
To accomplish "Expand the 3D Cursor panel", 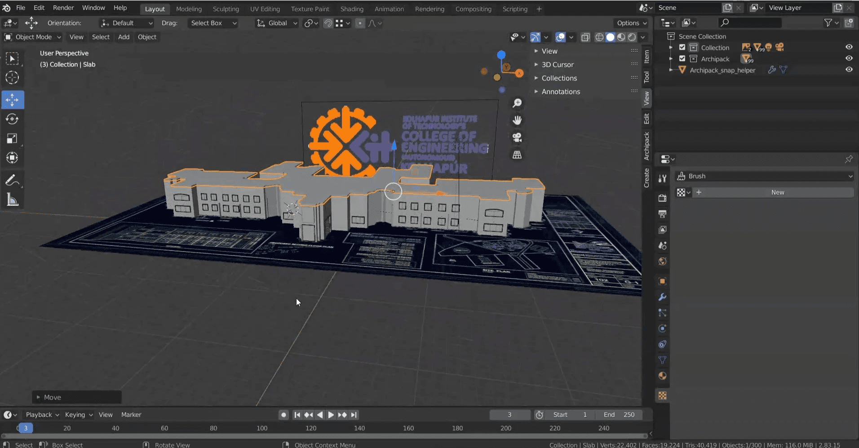I will point(557,65).
